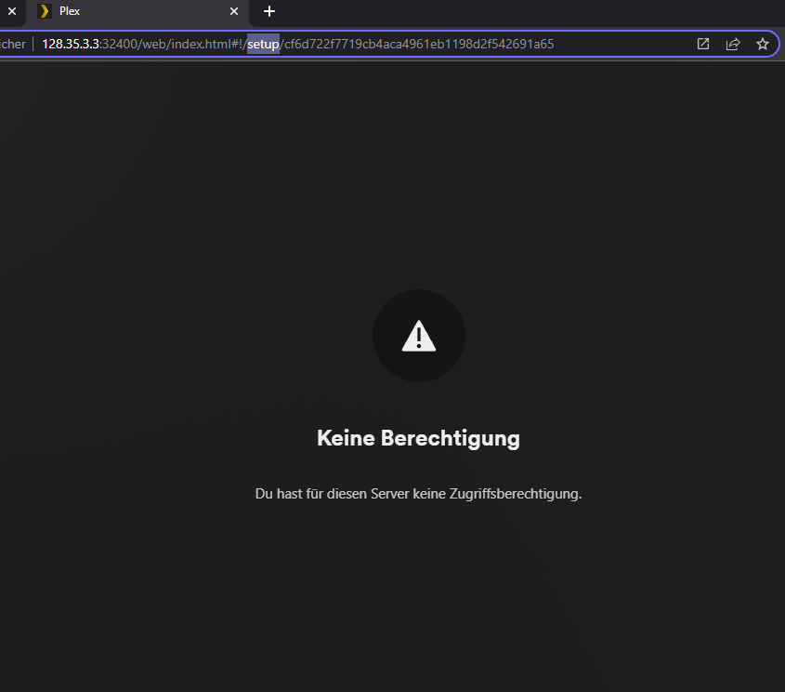
Task: Open page in app icon in address bar
Action: tap(703, 44)
